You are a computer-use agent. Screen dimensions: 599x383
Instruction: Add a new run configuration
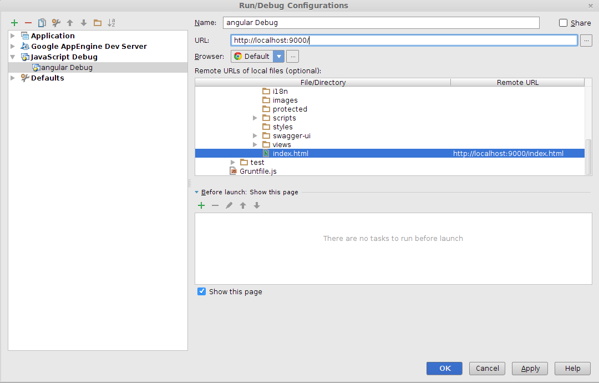[14, 23]
